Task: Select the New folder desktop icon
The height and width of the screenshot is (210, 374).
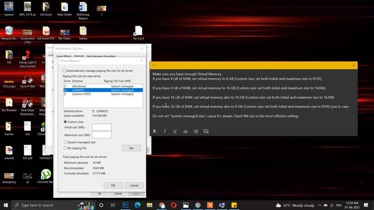Action: click(64, 9)
